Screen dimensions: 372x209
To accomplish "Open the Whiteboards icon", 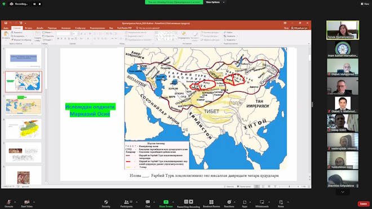I will tap(262, 203).
